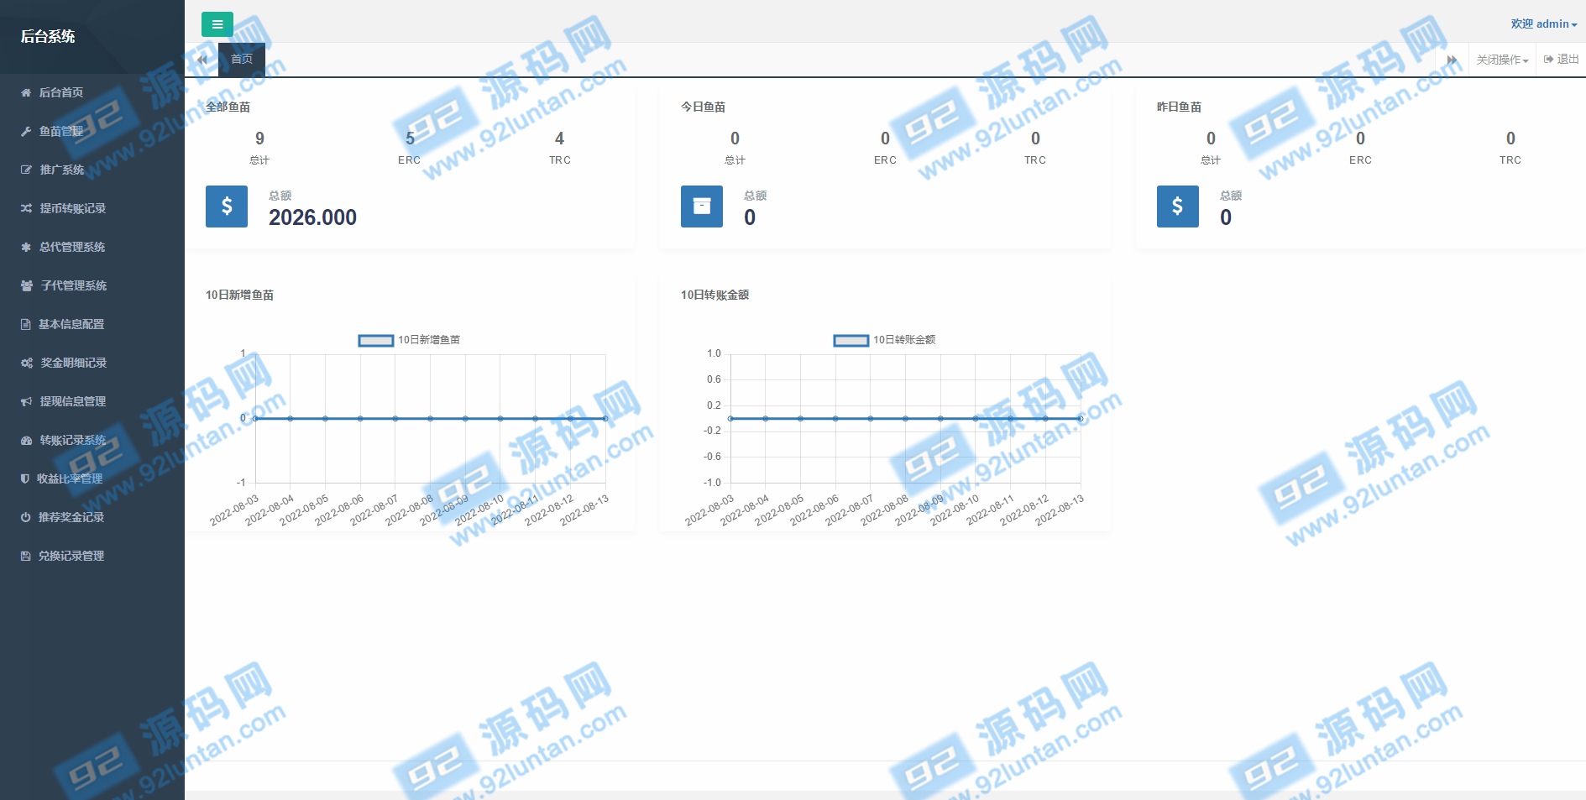Click the asterisk icon beside 总代管理系统
This screenshot has height=800, width=1586.
[26, 248]
